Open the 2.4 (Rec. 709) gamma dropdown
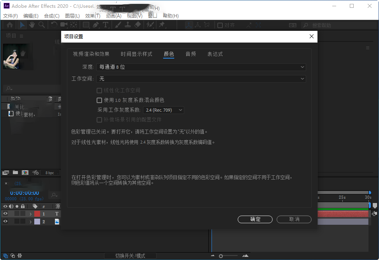Image resolution: width=379 pixels, height=260 pixels. (x=163, y=110)
